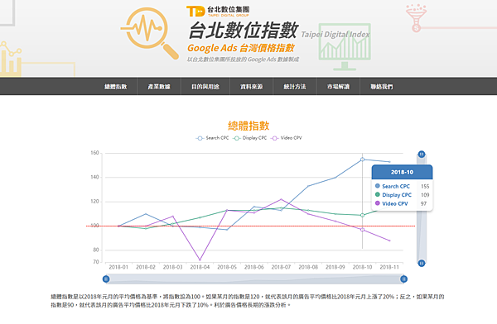This screenshot has width=497, height=324.
Task: Click the Display CPC value 109 in tooltip
Action: (x=425, y=195)
